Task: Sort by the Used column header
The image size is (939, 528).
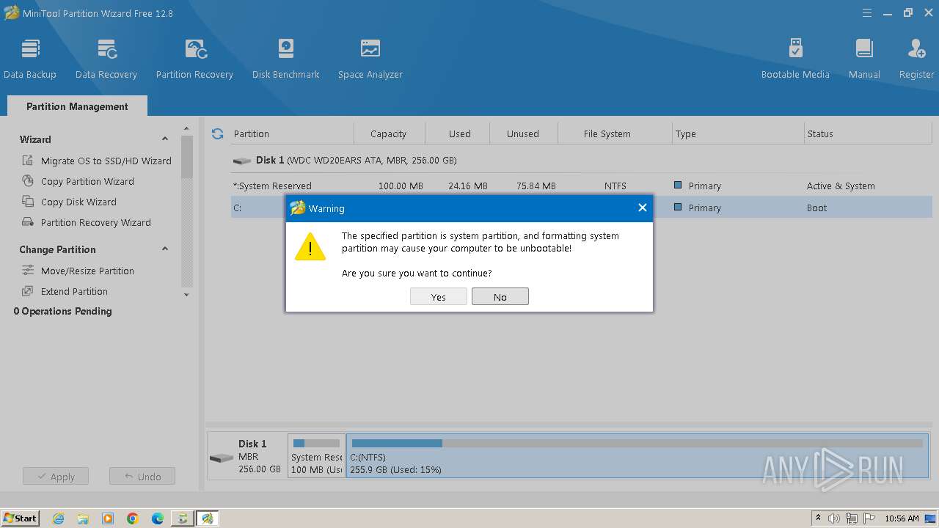Action: (459, 133)
